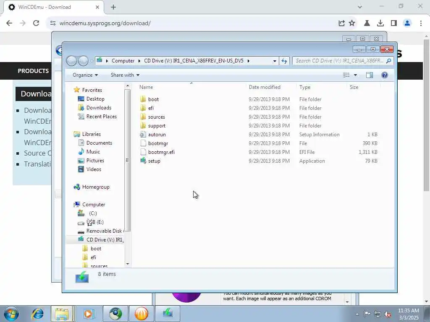The height and width of the screenshot is (322, 430).
Task: Expand the view options dropdown arrow
Action: (355, 75)
